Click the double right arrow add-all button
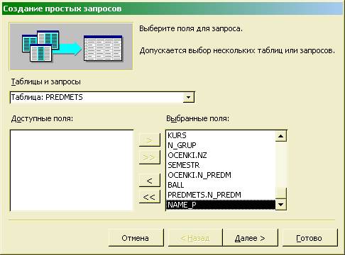345x255 pixels. [150, 157]
